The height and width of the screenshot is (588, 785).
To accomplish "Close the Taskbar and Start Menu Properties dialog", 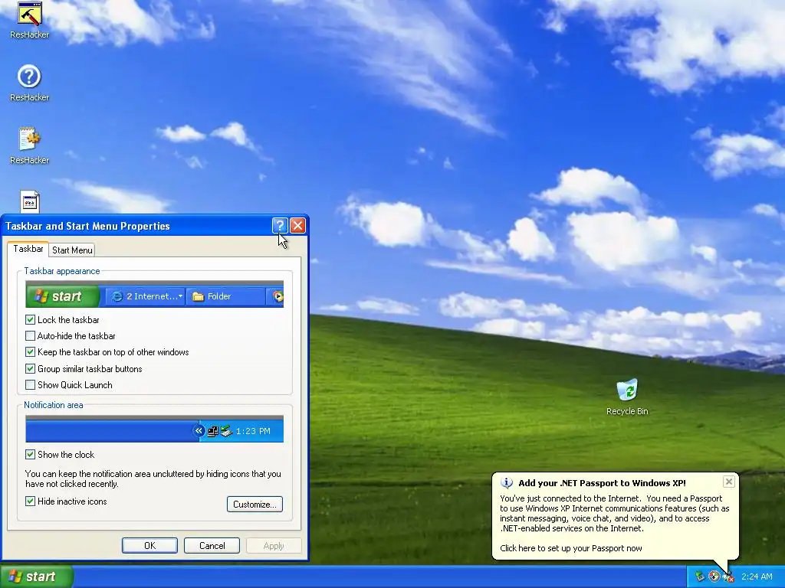I will pyautogui.click(x=298, y=226).
